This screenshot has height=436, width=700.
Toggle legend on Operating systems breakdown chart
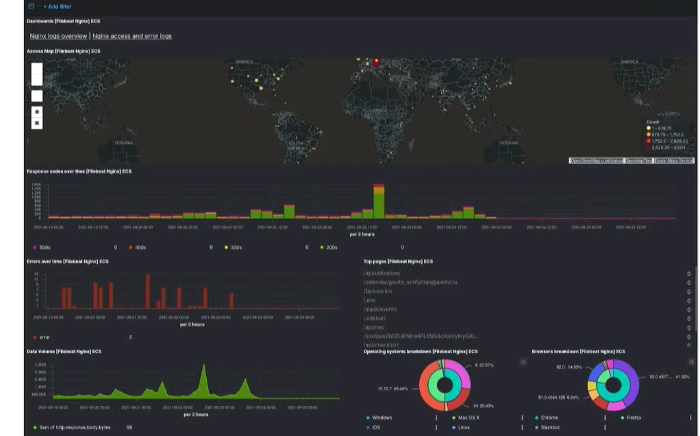pyautogui.click(x=523, y=362)
